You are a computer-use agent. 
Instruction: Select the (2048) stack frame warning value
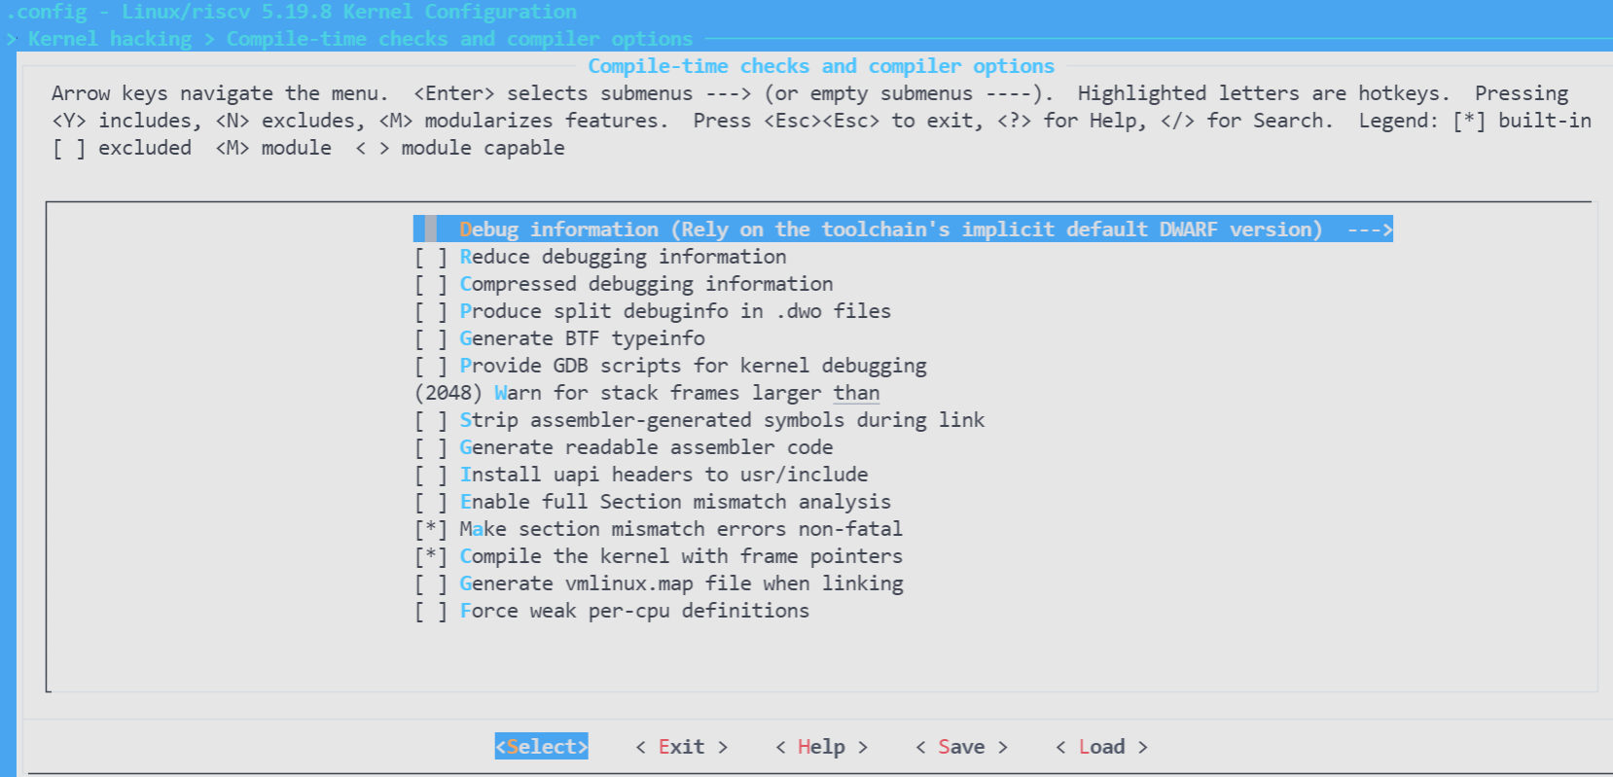448,393
